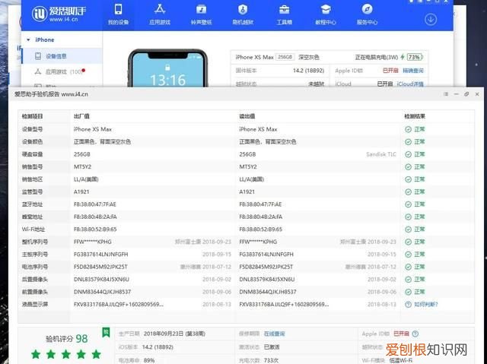The width and height of the screenshot is (487, 364).
Task: Click the 出厂值 column header
Action: pos(81,116)
